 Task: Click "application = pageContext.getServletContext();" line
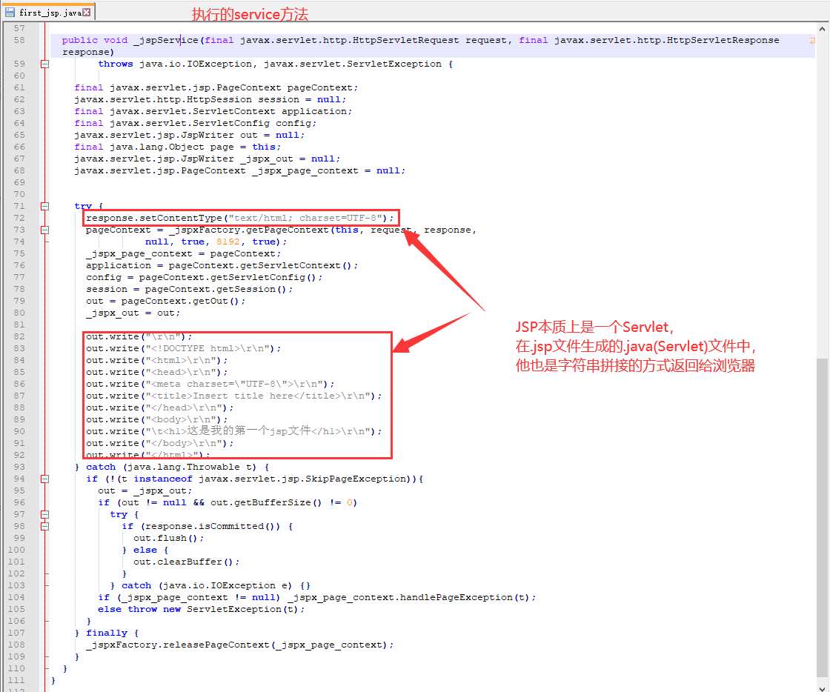point(222,265)
